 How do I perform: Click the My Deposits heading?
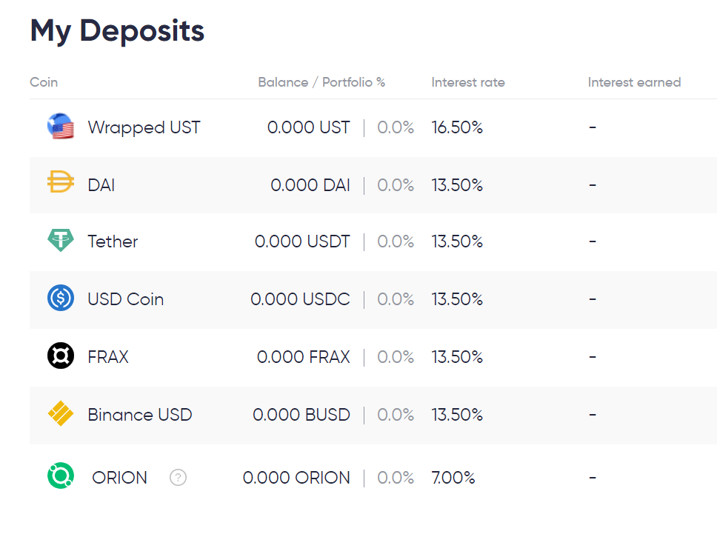click(116, 30)
